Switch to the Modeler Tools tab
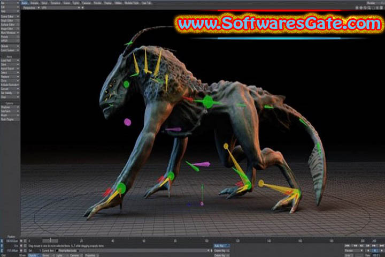 [132, 3]
